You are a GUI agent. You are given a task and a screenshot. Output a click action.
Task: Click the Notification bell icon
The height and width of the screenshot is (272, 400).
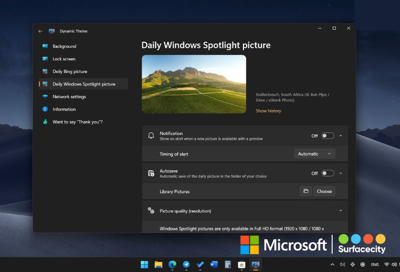151,136
